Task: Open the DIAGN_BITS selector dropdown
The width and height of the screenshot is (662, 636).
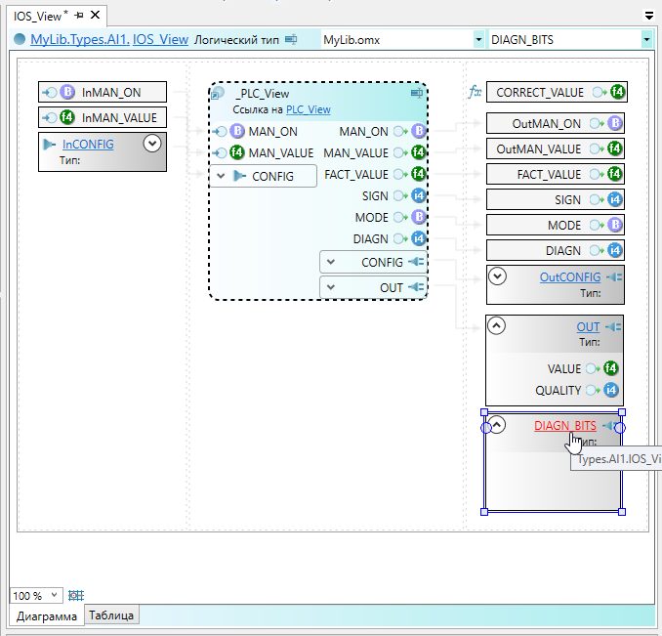Action: click(x=646, y=40)
